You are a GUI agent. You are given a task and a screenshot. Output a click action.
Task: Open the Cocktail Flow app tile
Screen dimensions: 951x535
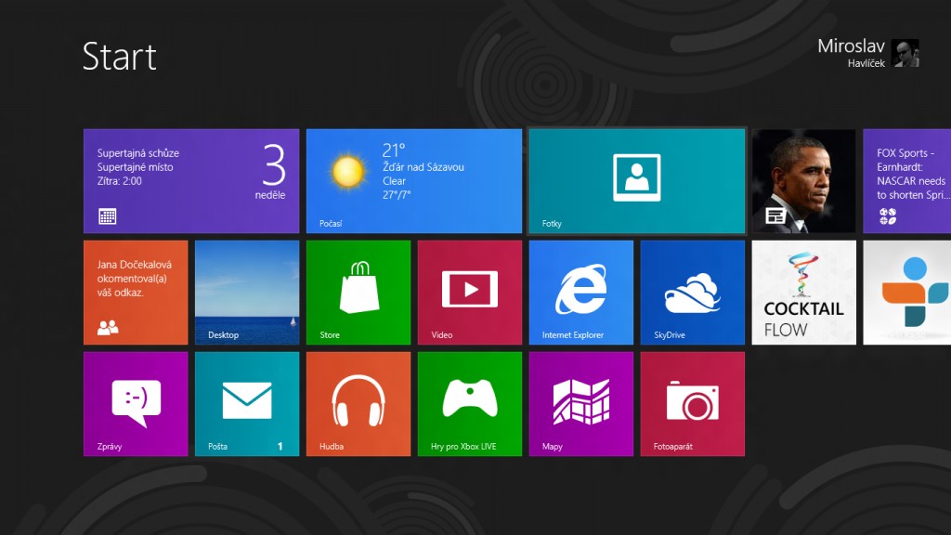click(803, 293)
